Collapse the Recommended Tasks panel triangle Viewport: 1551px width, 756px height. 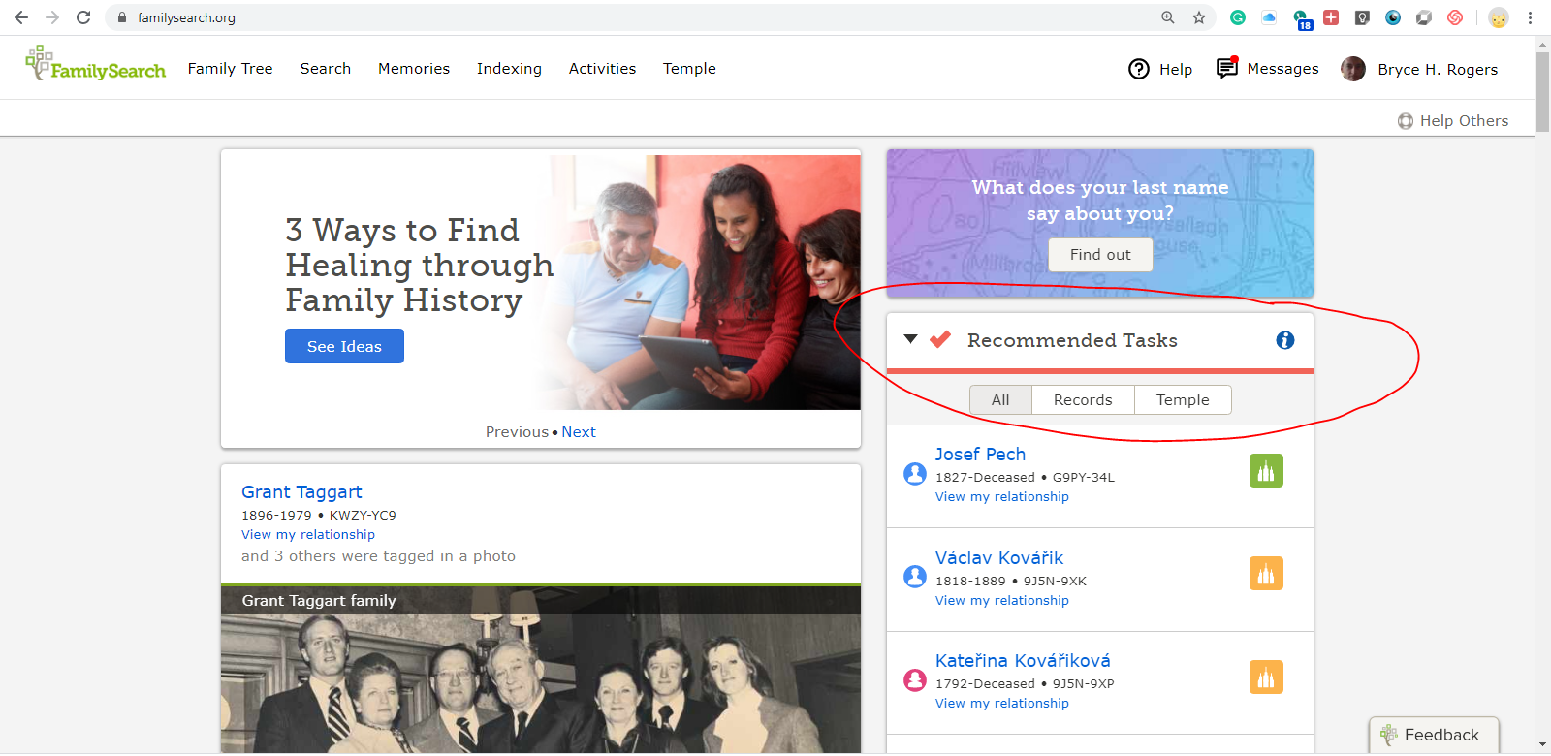(910, 339)
